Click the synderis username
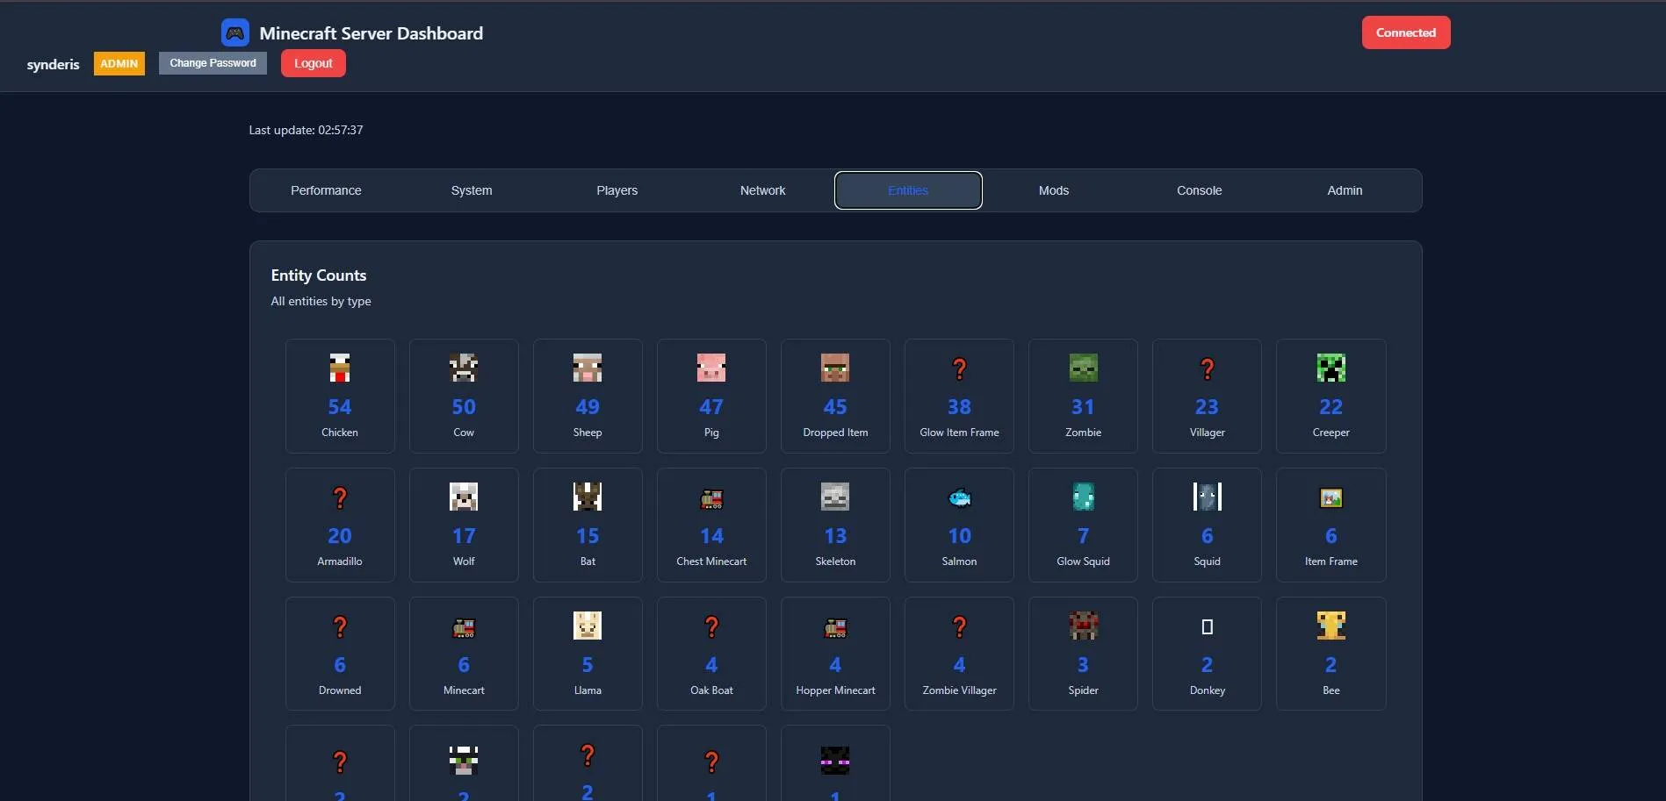This screenshot has height=801, width=1666. [53, 64]
